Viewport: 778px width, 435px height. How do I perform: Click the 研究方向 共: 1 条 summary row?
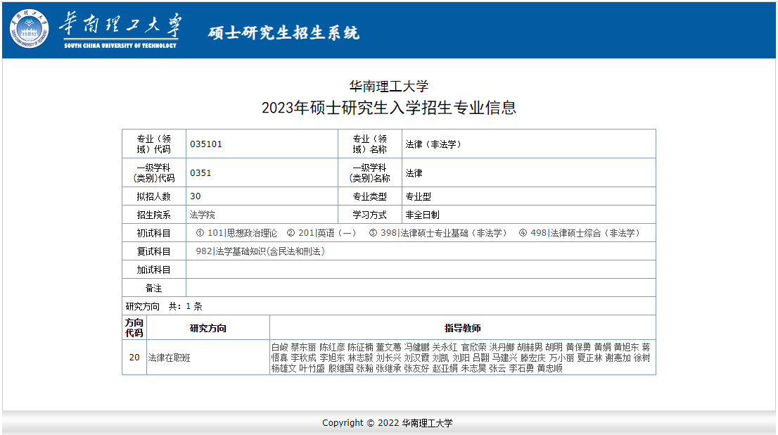389,306
